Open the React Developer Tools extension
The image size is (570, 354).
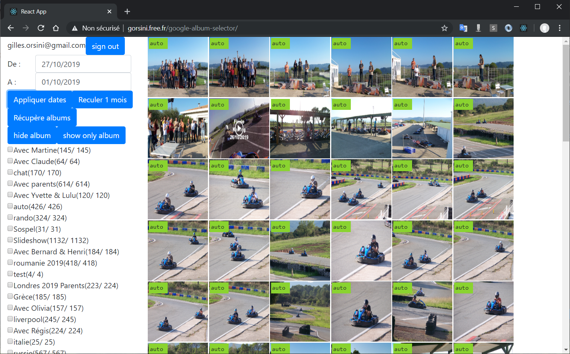523,28
